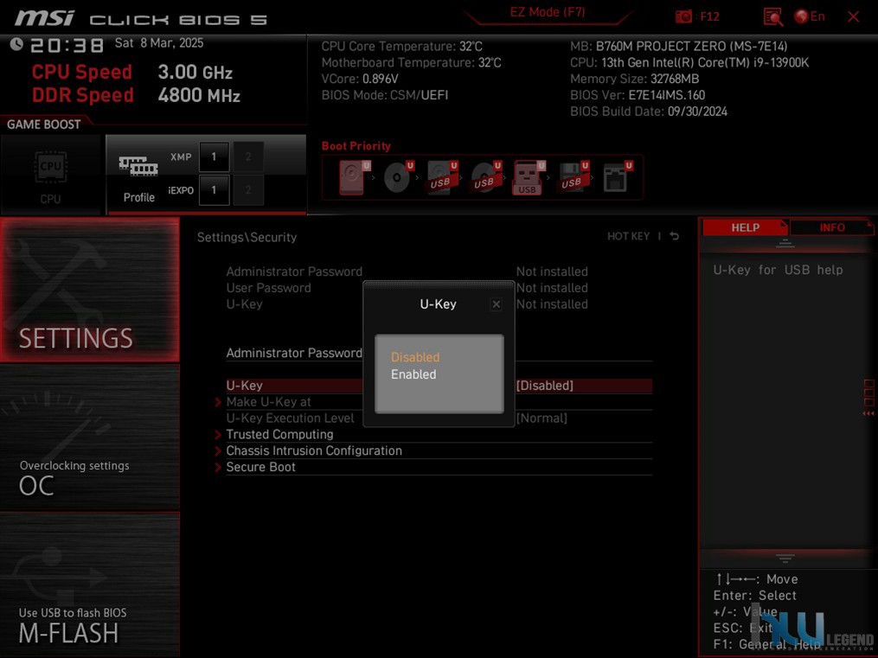Open the OC overclocking settings section
The height and width of the screenshot is (658, 878).
tap(90, 438)
